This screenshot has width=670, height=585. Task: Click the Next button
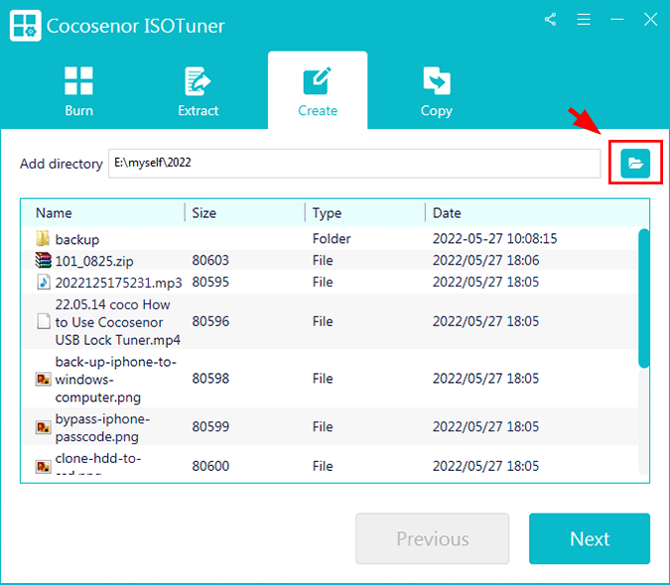coord(590,538)
